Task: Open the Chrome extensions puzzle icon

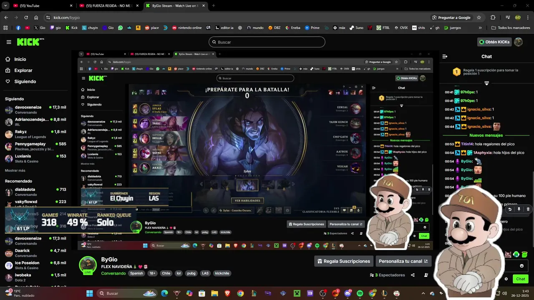Action: pyautogui.click(x=493, y=17)
